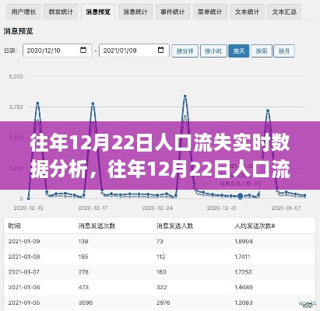Open the 用户增长 tab
This screenshot has width=320, height=311.
pos(23,12)
